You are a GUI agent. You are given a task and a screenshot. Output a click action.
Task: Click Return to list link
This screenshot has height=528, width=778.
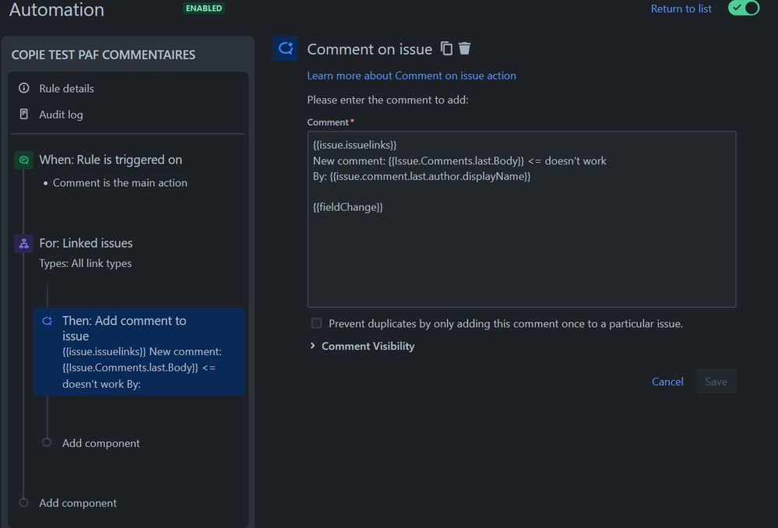(x=681, y=9)
